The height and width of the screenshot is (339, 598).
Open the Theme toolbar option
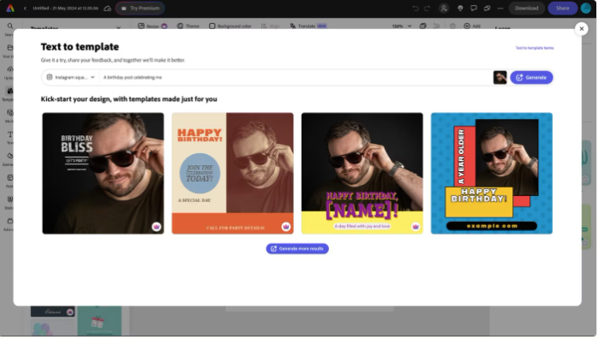(188, 26)
